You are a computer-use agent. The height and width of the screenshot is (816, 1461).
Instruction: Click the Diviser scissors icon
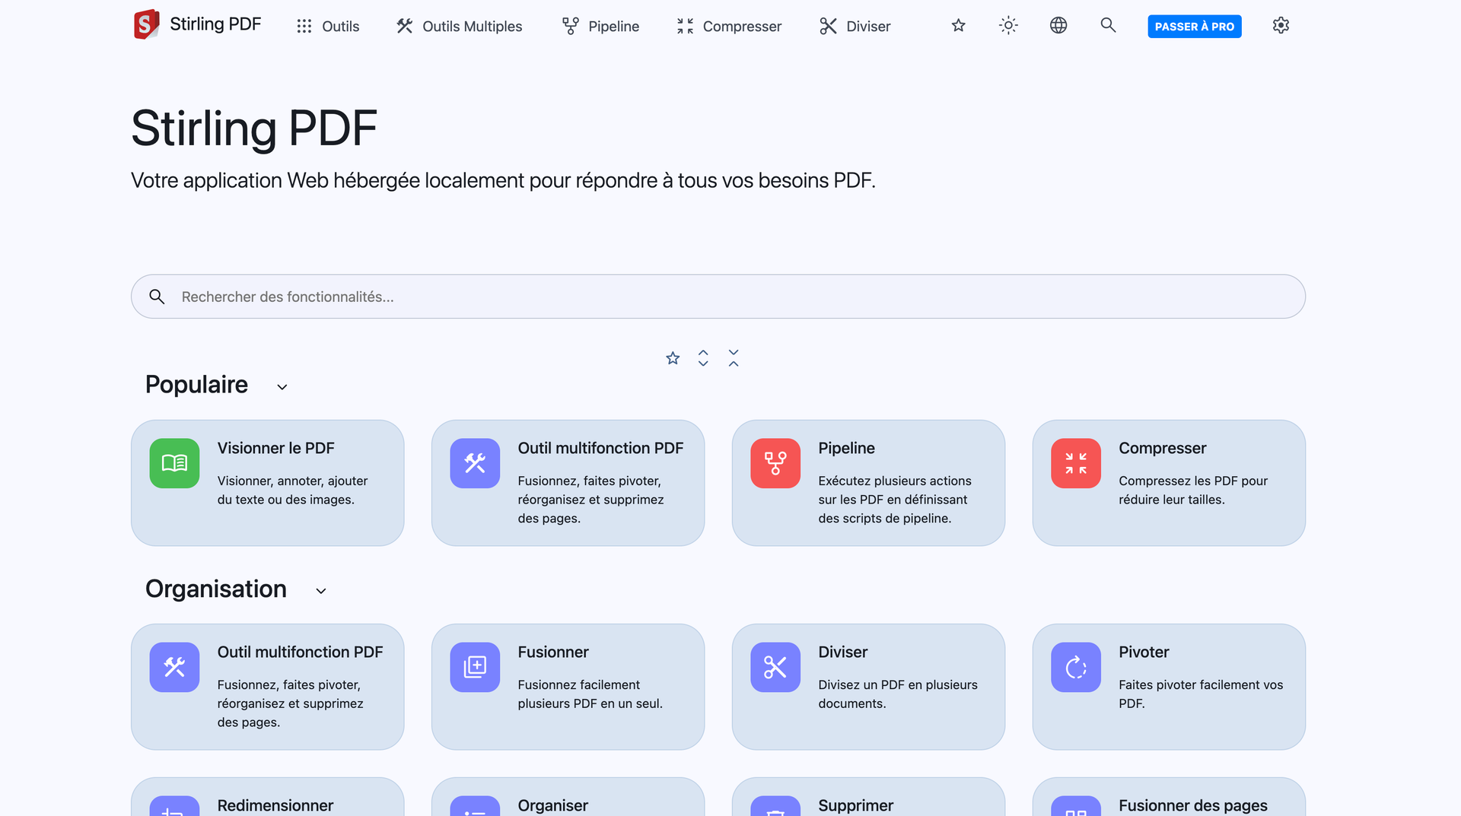coord(775,667)
